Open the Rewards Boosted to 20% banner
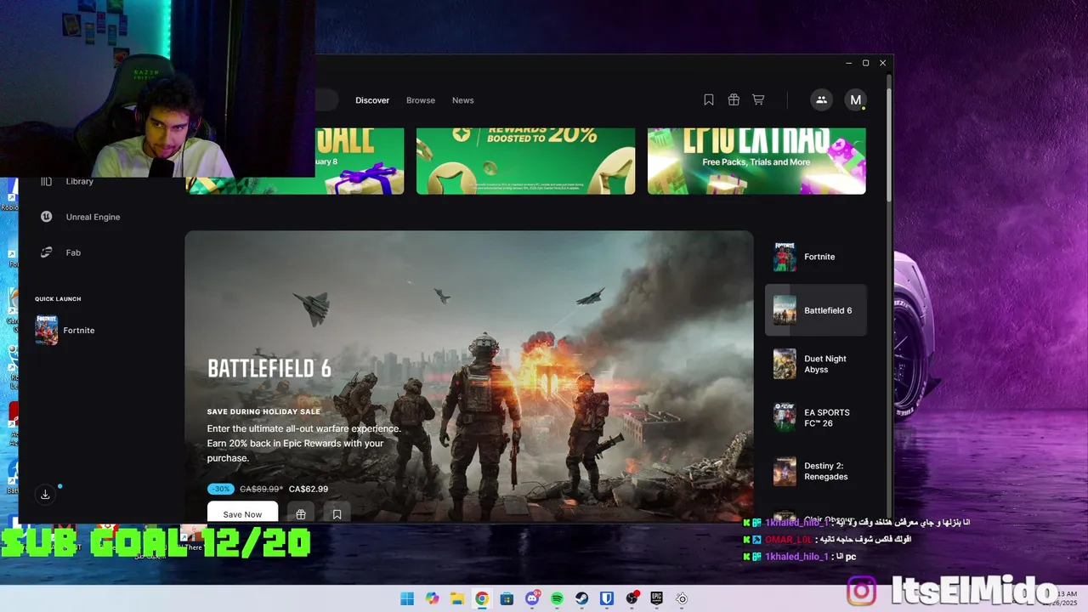The height and width of the screenshot is (612, 1088). point(525,161)
